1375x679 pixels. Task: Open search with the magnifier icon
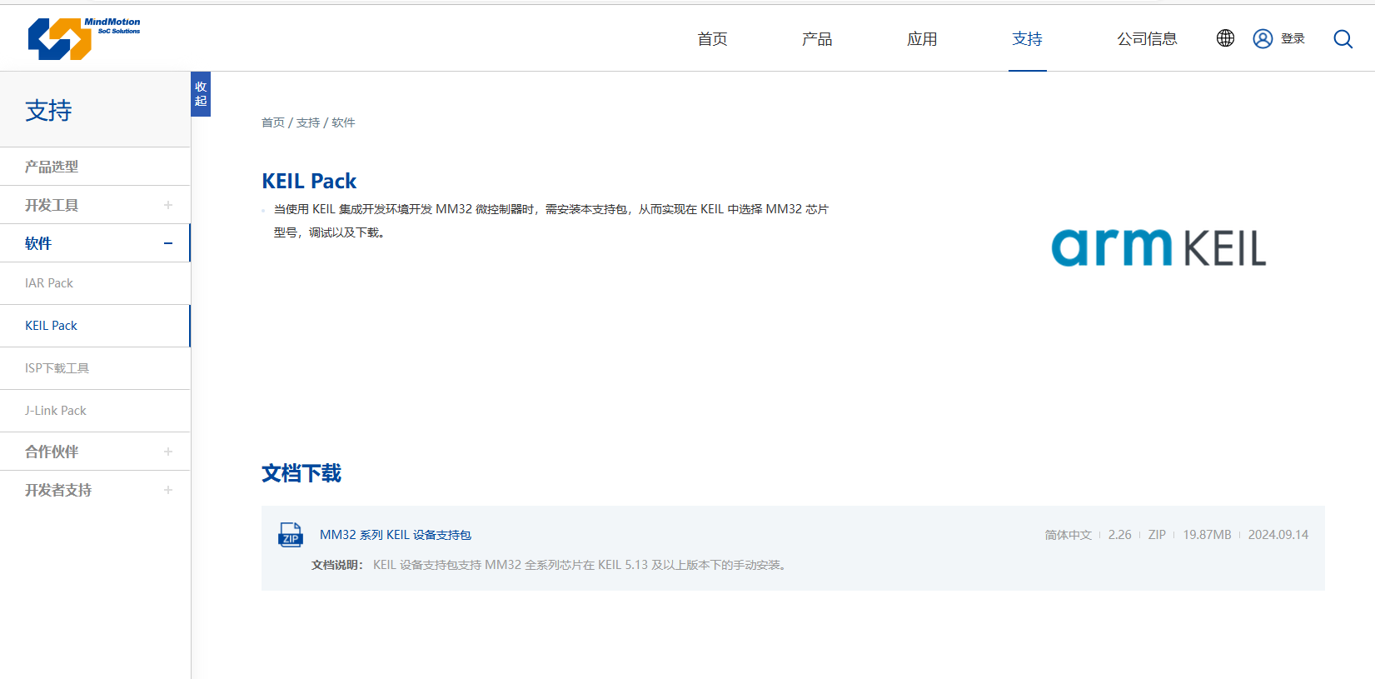[x=1343, y=39]
